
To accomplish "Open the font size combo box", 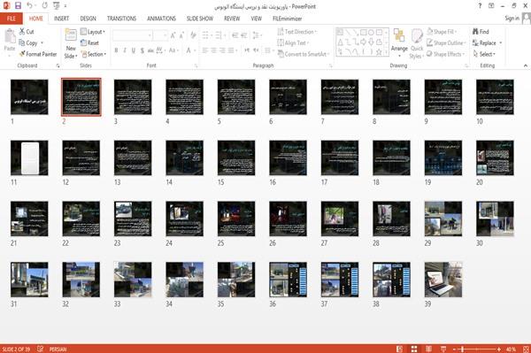I will [160, 35].
